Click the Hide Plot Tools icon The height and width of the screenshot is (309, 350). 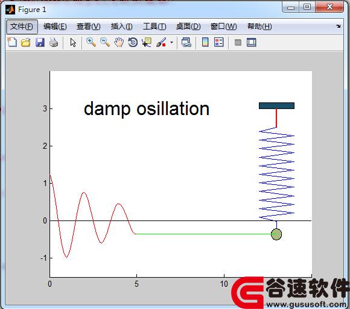[238, 42]
